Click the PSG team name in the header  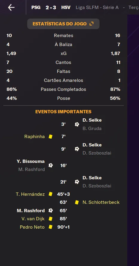point(36,7)
